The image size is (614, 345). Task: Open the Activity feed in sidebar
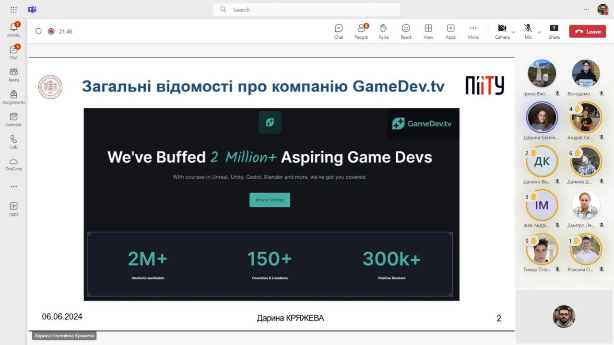(13, 29)
